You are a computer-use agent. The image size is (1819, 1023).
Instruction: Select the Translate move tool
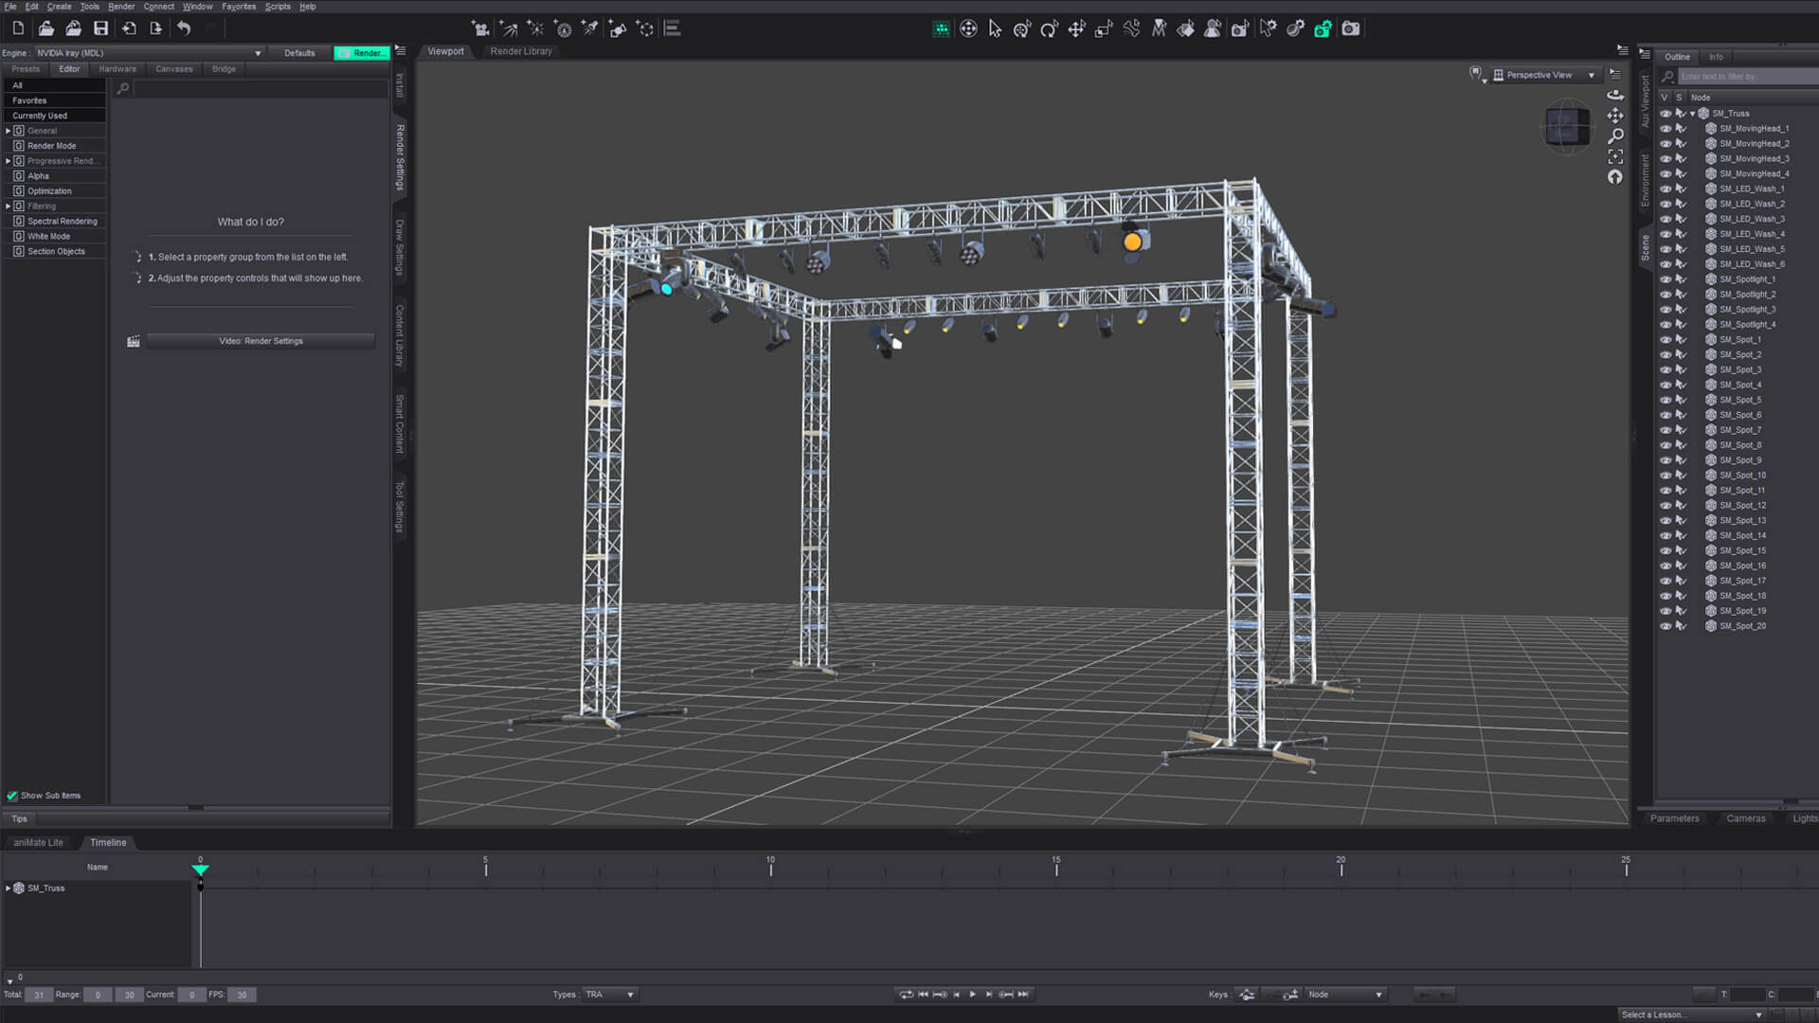click(1076, 28)
